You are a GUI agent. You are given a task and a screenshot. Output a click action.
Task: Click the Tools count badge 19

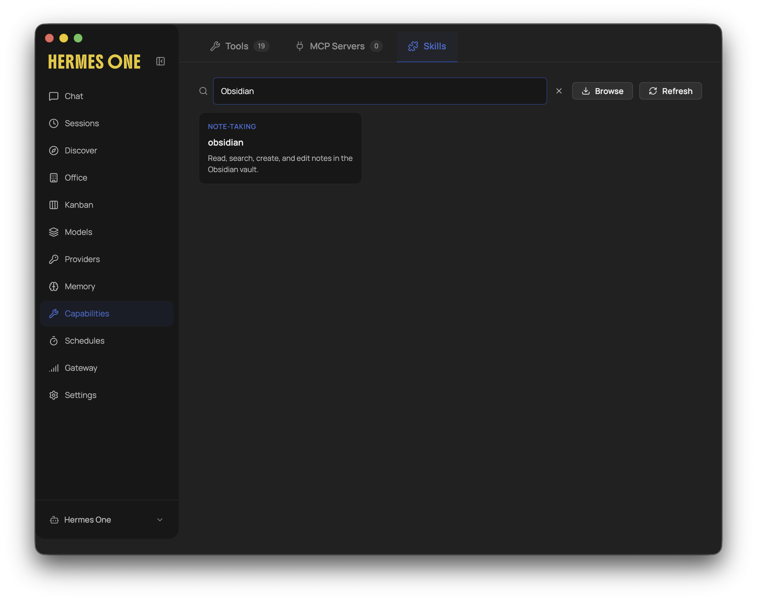[x=261, y=46]
